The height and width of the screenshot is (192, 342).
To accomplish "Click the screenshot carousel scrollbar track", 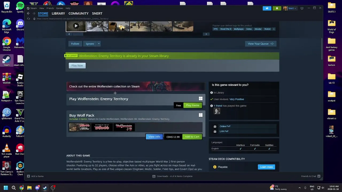I will point(138,34).
